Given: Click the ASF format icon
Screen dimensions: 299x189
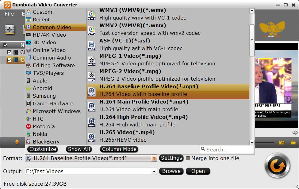Looking at the screenshot, I should (x=92, y=46).
